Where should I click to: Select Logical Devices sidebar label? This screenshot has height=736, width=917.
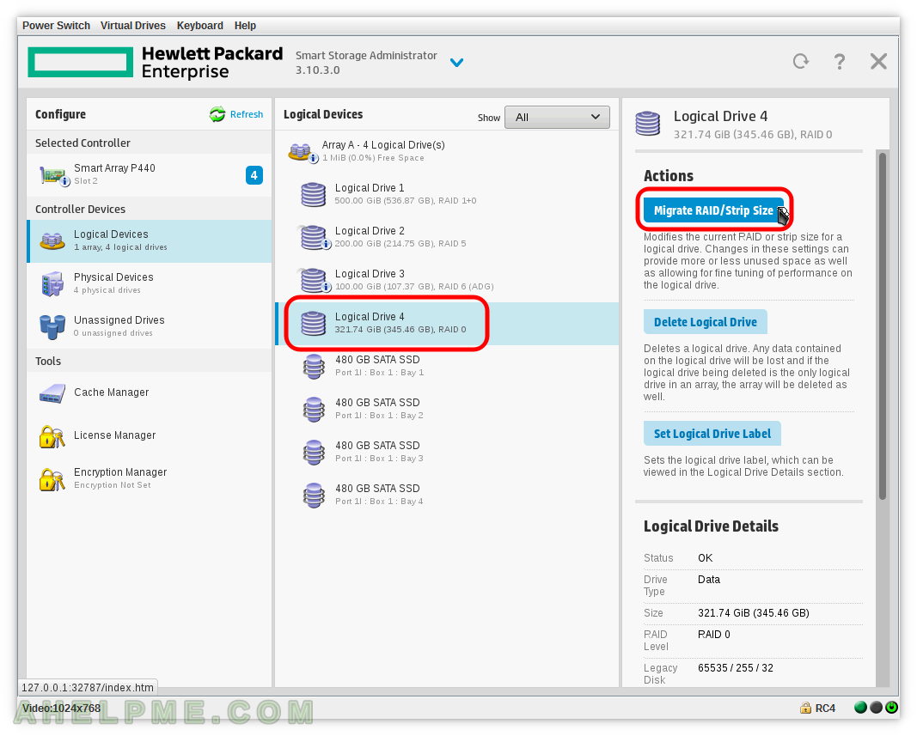tap(111, 234)
